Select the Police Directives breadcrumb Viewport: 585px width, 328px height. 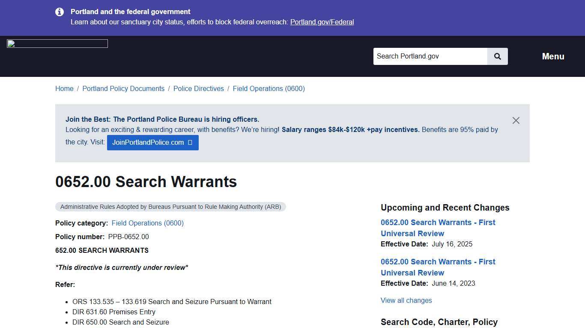tap(198, 88)
